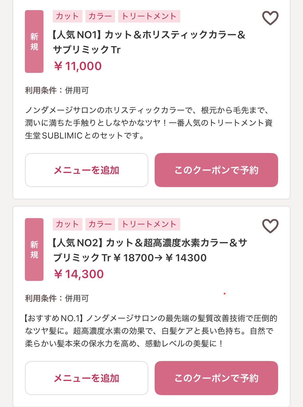Click the ¥11,000 price
This screenshot has width=303, height=407.
point(78,66)
